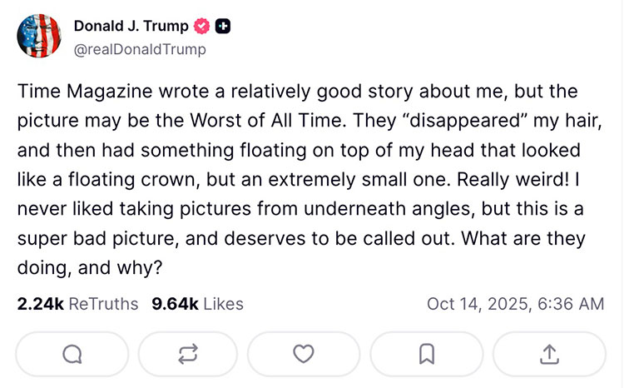Screen dimensions: 624x388
Task: Bookmark this post
Action: (427, 354)
